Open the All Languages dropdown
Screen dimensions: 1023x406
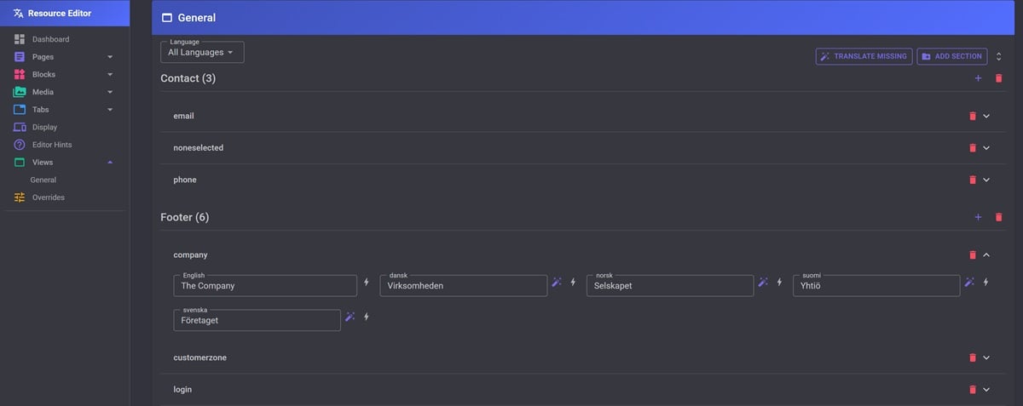point(202,53)
